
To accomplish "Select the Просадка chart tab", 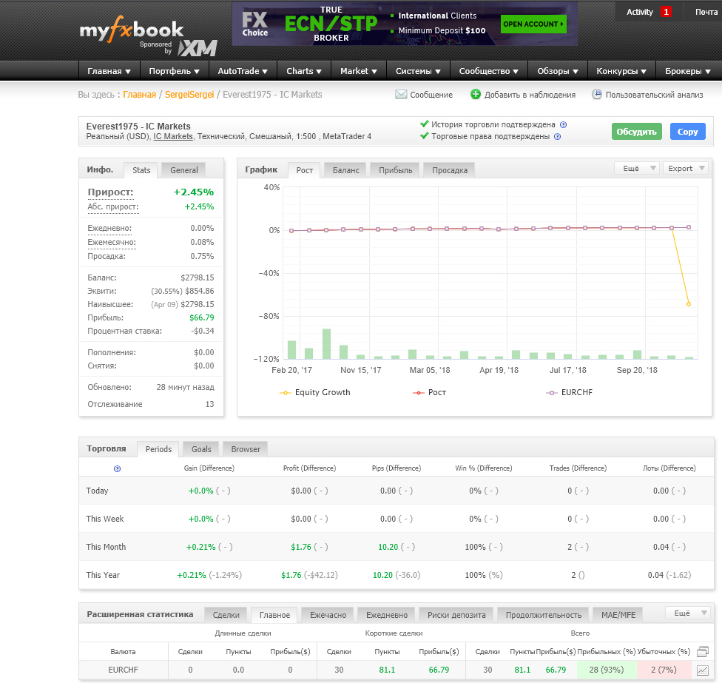I will coord(450,170).
